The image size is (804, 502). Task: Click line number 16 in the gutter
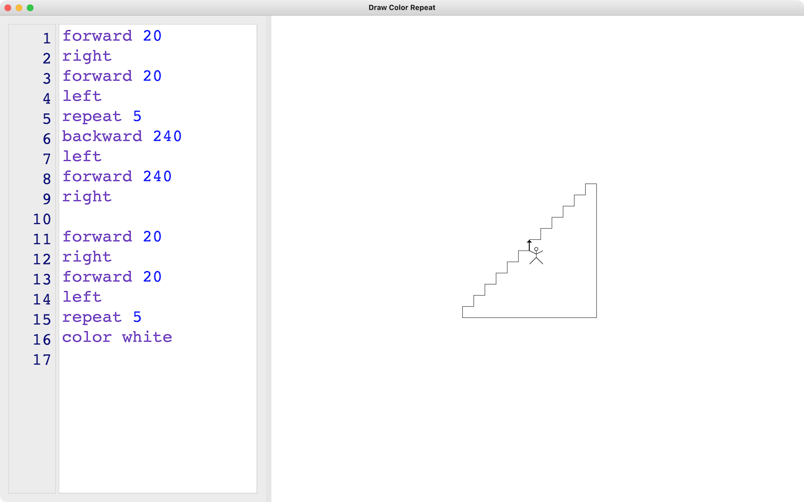click(42, 340)
